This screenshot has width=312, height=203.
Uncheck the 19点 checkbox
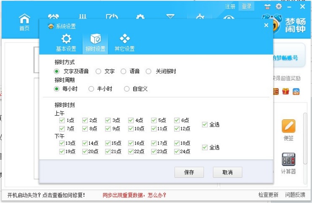coord(62,151)
